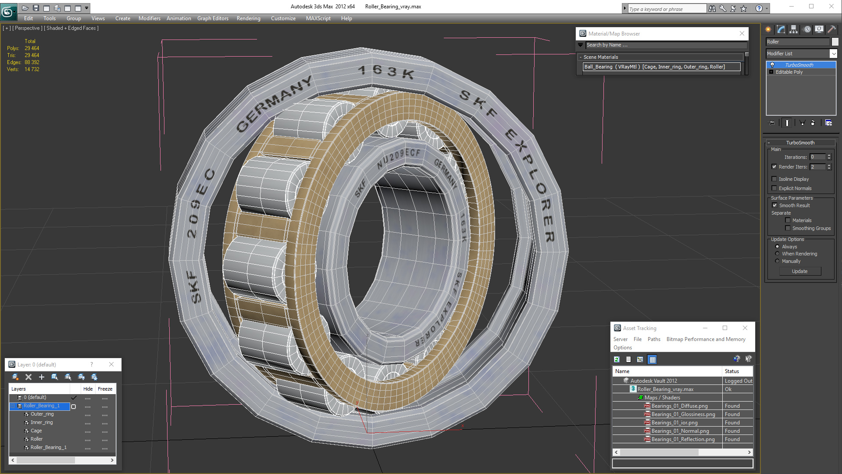Collapse the Roller_Bearing_1 layer tree
Image resolution: width=842 pixels, height=474 pixels.
point(13,406)
